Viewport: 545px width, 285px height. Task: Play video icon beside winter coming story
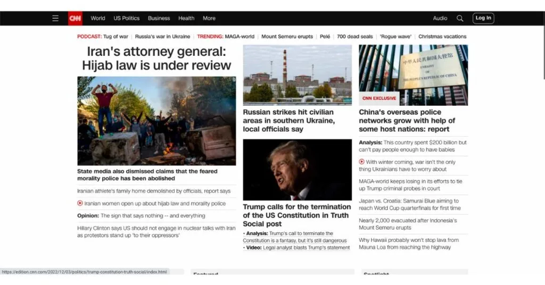pyautogui.click(x=361, y=162)
